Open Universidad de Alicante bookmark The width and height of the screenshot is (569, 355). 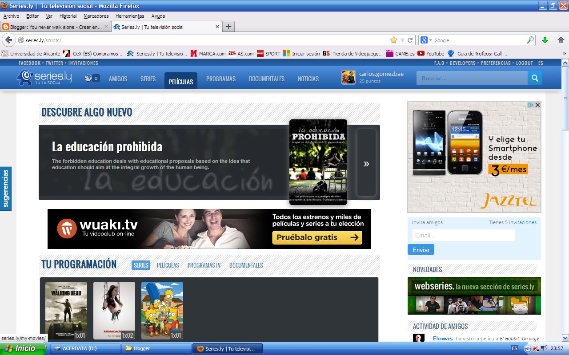(31, 53)
